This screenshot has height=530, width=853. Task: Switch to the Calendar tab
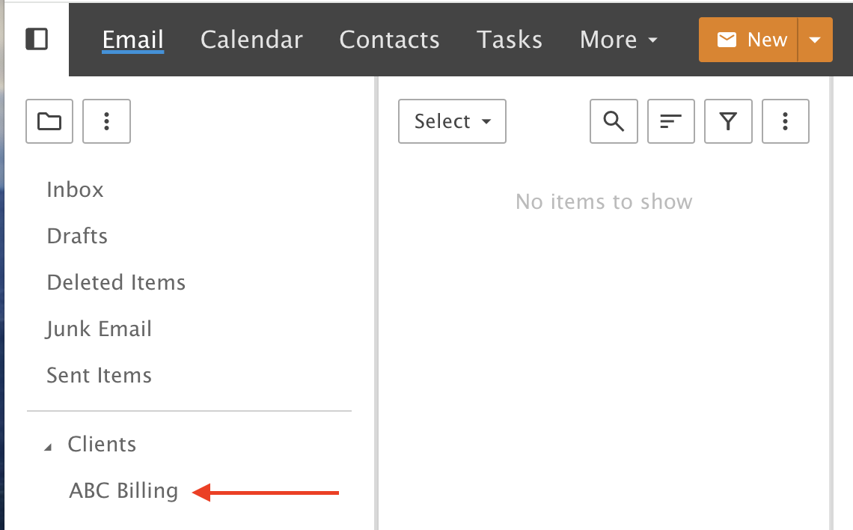coord(251,40)
